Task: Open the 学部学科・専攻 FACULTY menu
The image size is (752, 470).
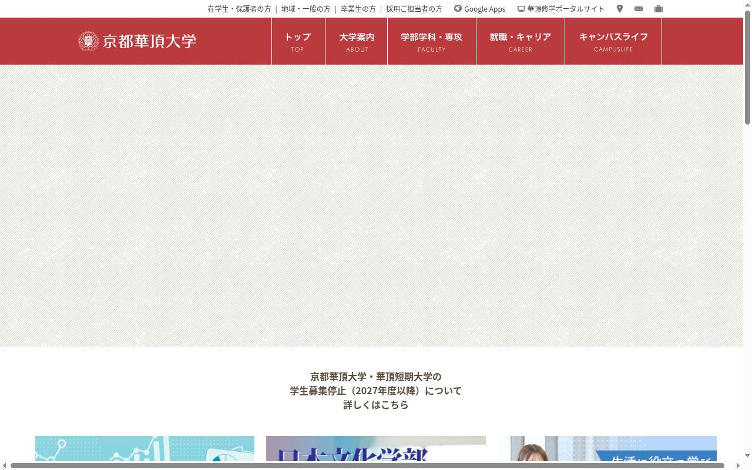Action: tap(432, 41)
